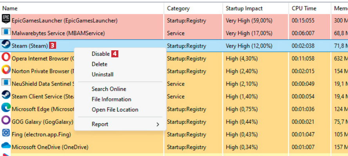Click the Fing app icon
Screen dimensions: 348x156
(6, 133)
